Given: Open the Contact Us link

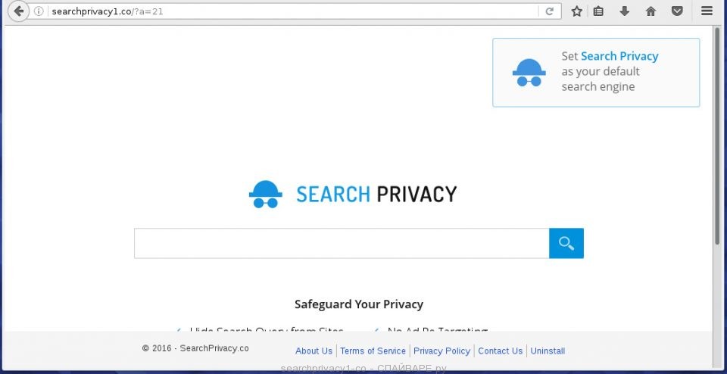Looking at the screenshot, I should 501,351.
